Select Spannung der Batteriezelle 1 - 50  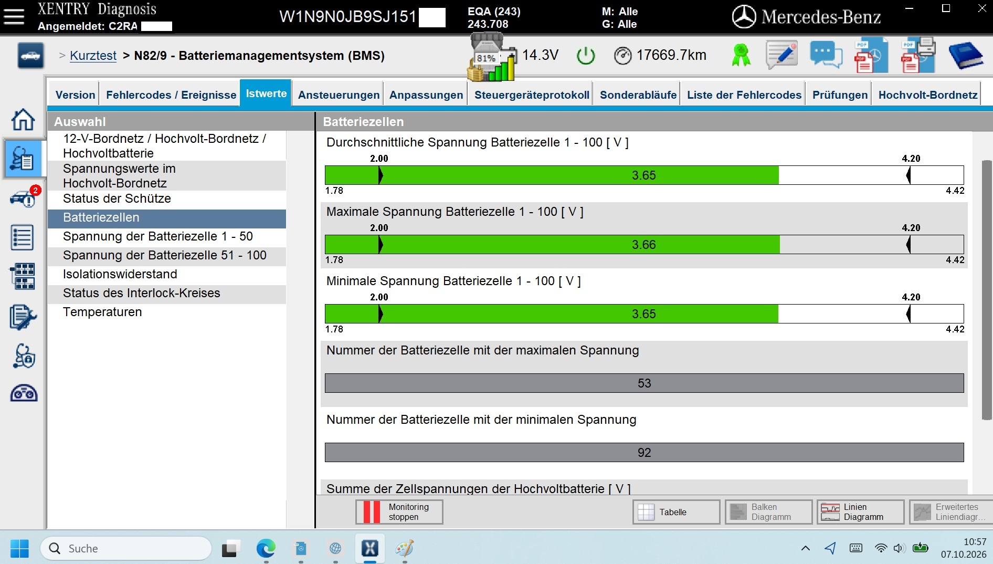pyautogui.click(x=167, y=237)
